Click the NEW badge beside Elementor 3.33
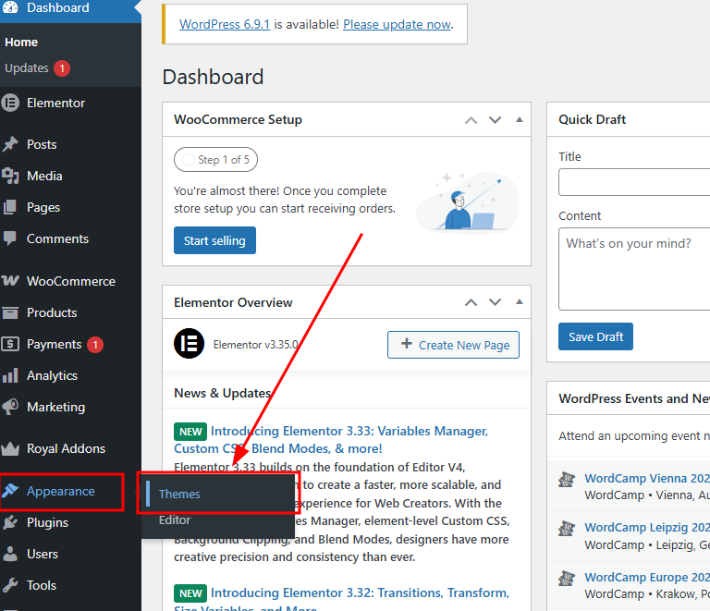The image size is (710, 611). [190, 432]
